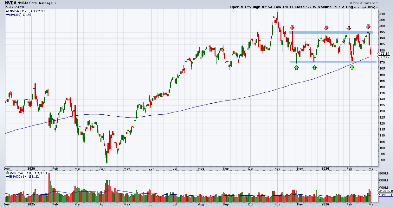Click the candlestick icon beside 'NVDA (Daily)'

click(x=7, y=11)
